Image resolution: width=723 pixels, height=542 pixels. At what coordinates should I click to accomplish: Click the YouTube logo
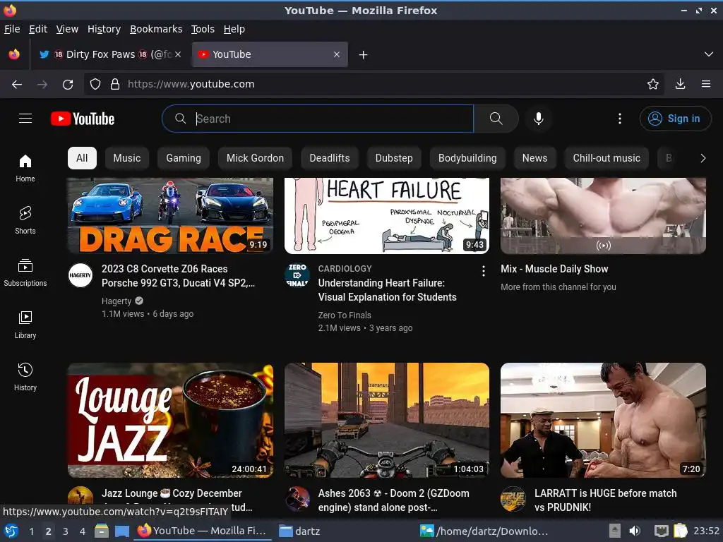coord(83,119)
